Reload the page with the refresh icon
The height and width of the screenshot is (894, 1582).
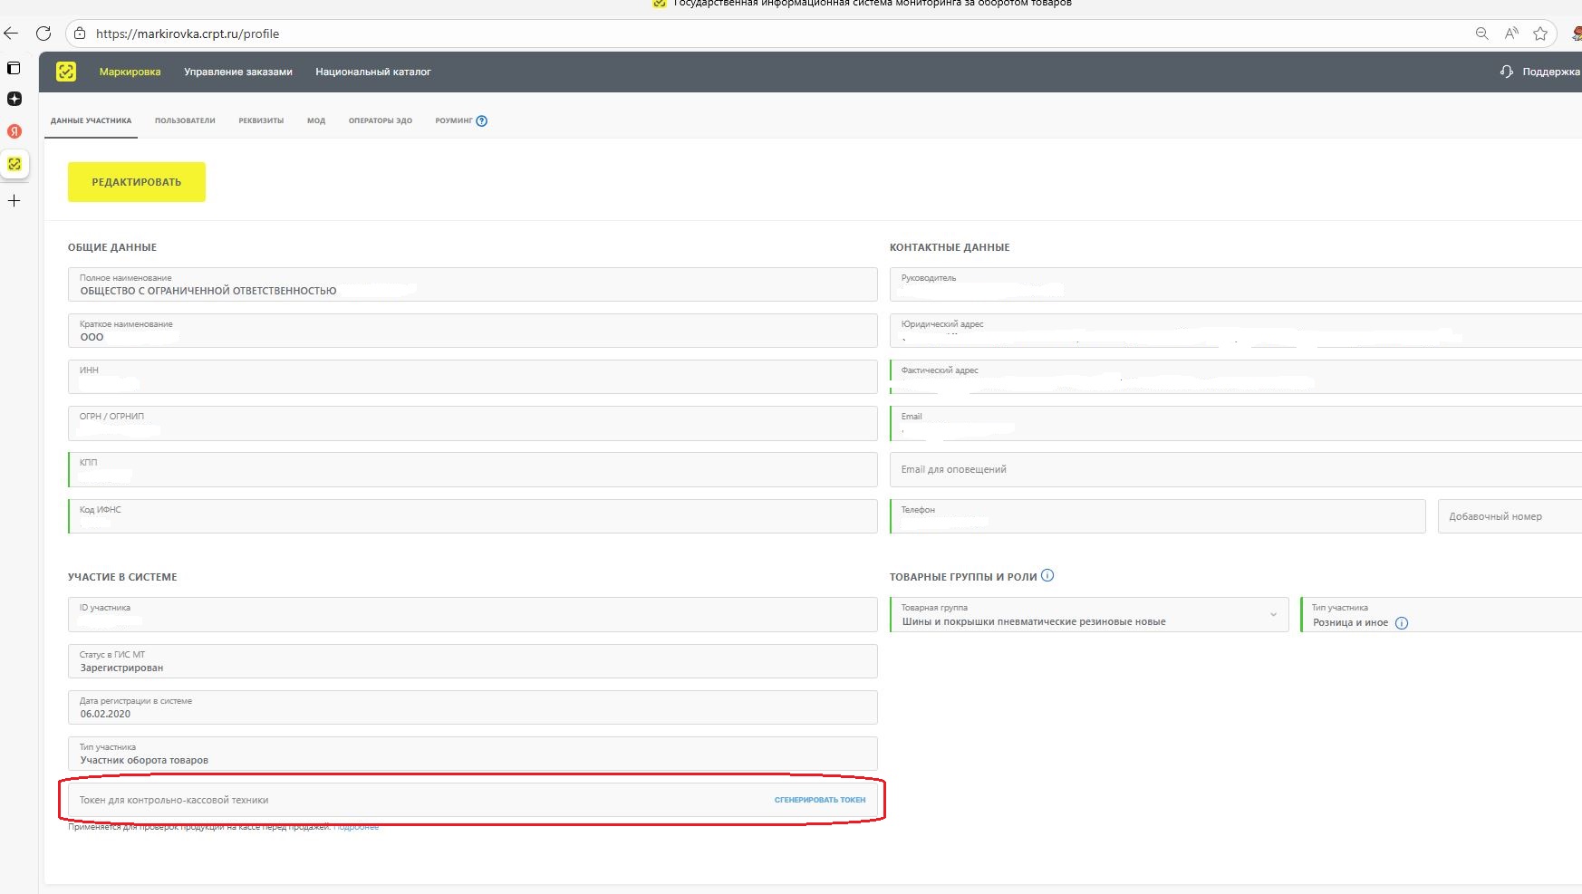[x=43, y=34]
